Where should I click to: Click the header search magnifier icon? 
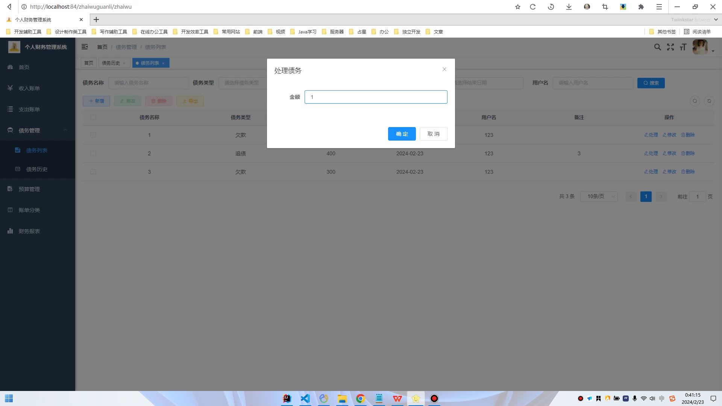657,47
